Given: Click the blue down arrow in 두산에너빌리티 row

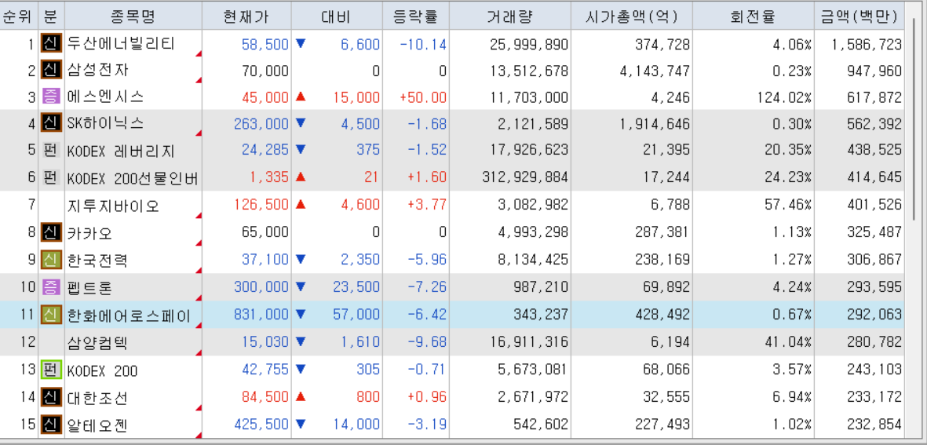Looking at the screenshot, I should [301, 43].
